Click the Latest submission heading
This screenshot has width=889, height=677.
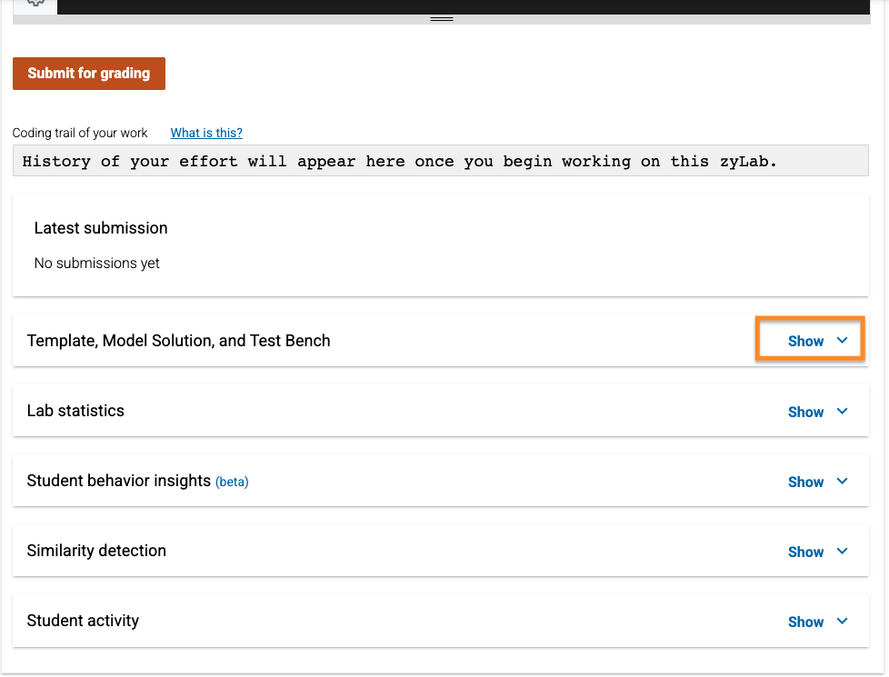click(100, 228)
